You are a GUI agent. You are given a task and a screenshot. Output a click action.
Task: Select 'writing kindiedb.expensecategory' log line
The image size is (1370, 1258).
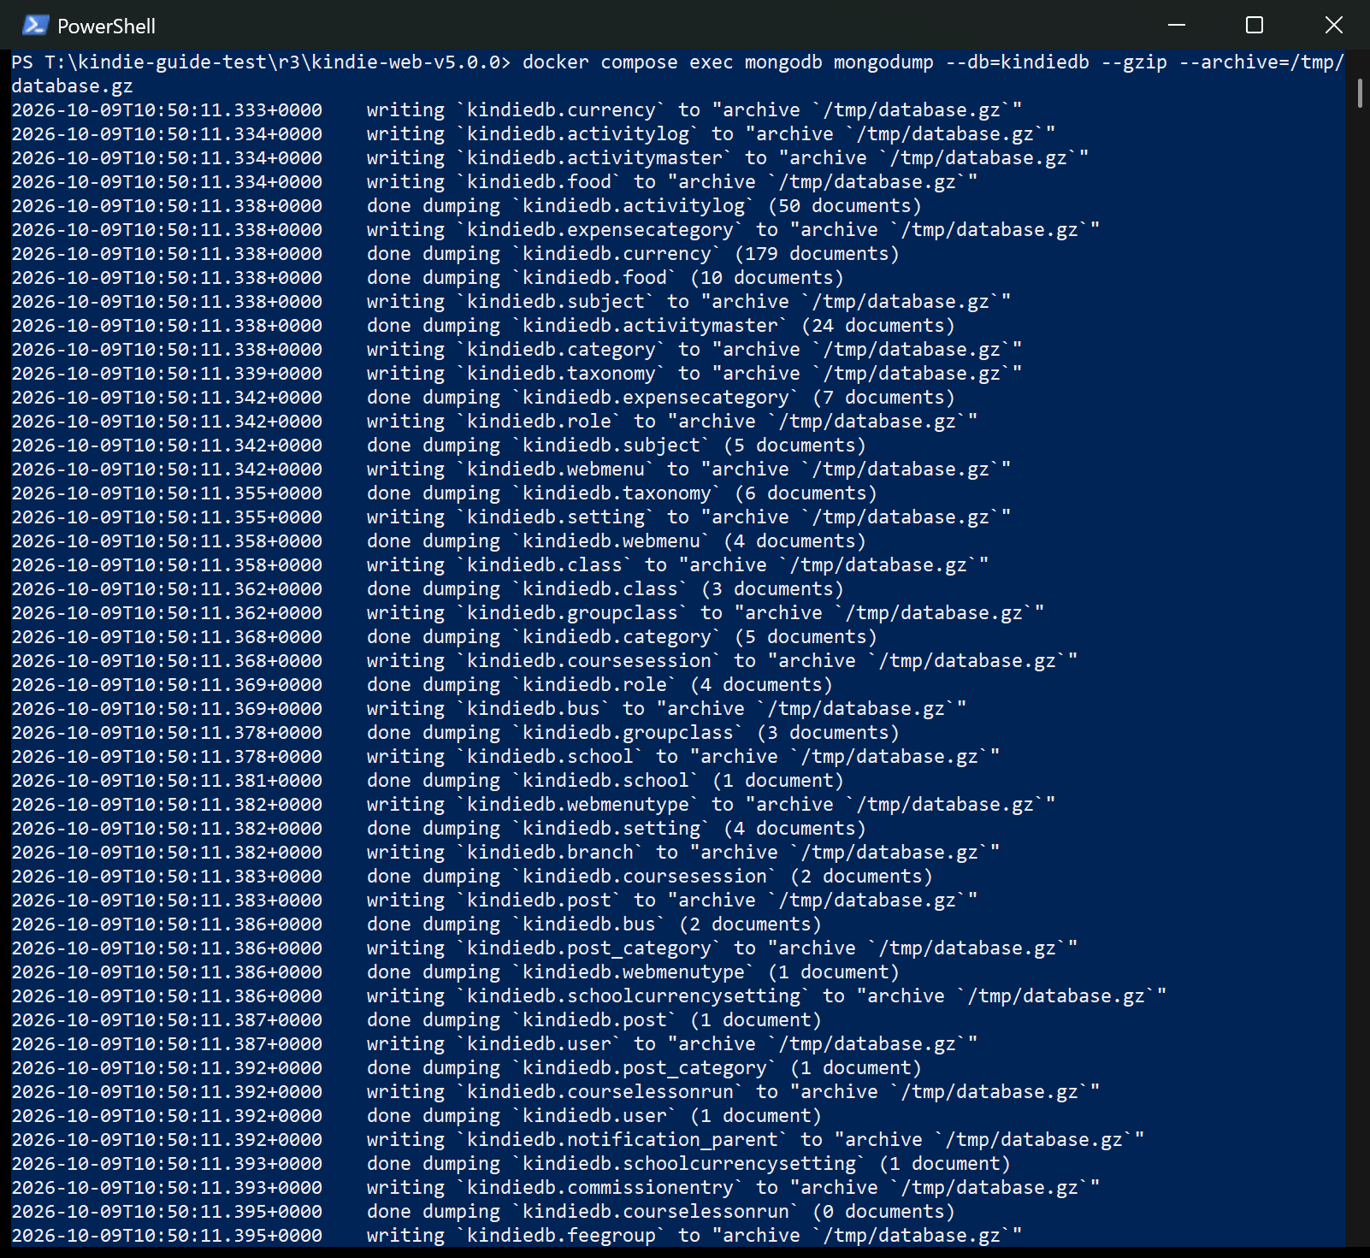coord(556,230)
